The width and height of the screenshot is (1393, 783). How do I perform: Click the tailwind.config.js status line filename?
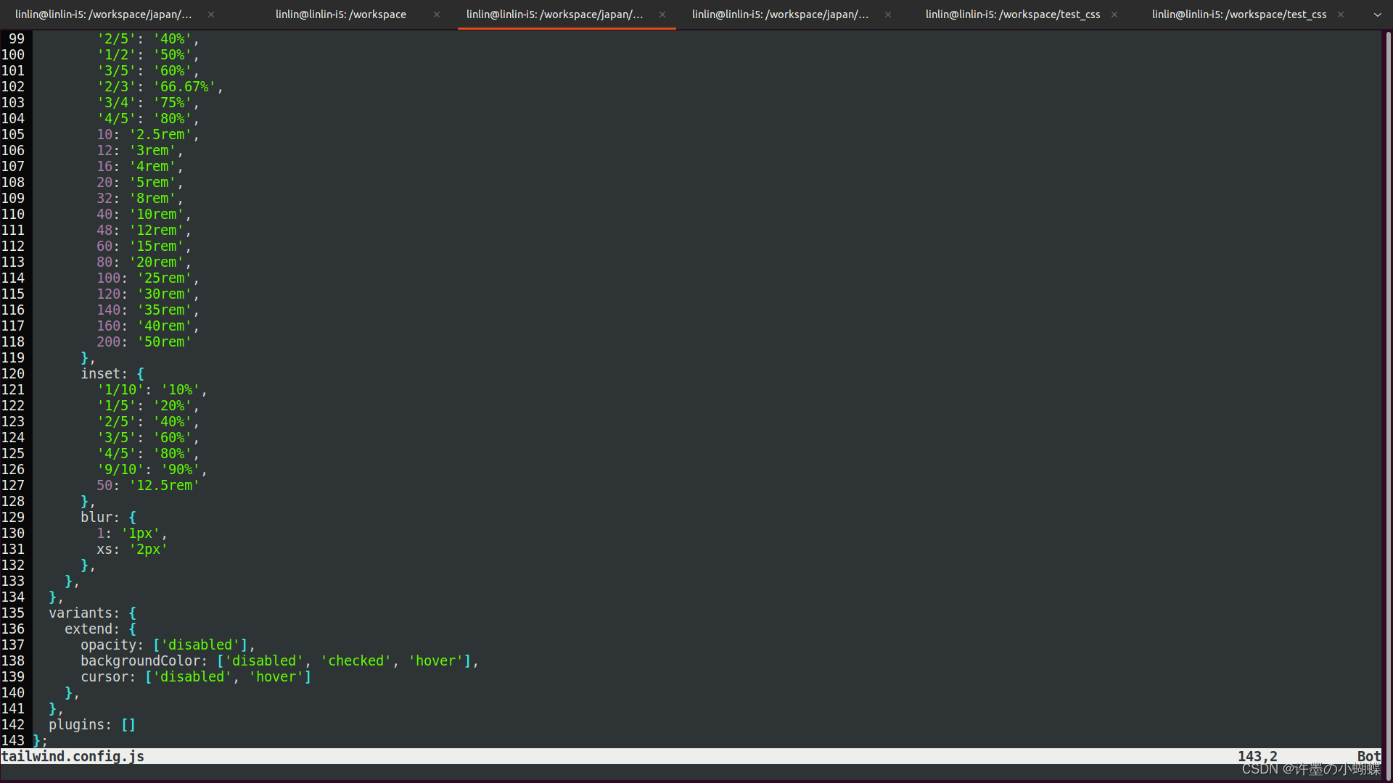point(73,757)
